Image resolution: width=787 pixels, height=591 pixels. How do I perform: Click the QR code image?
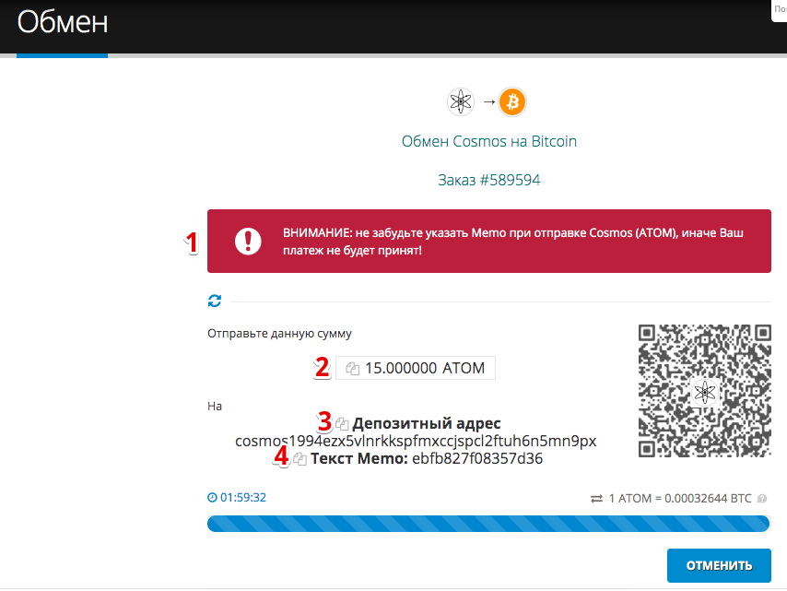tap(705, 391)
